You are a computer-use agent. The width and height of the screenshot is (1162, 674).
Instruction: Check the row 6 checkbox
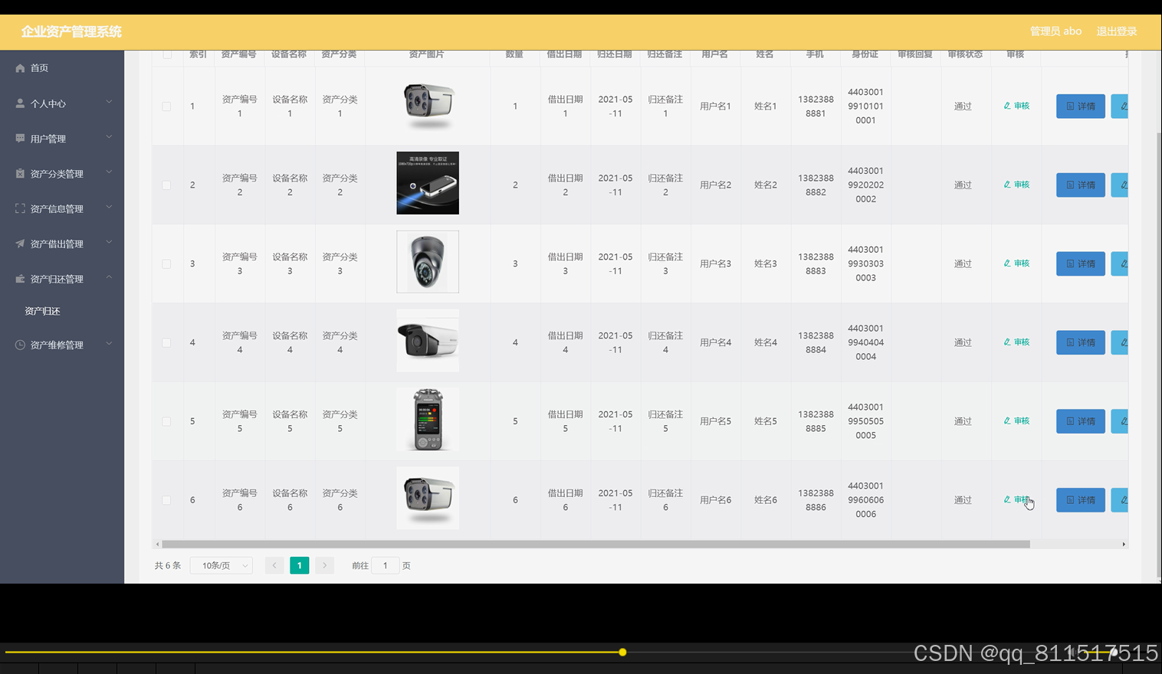(166, 500)
